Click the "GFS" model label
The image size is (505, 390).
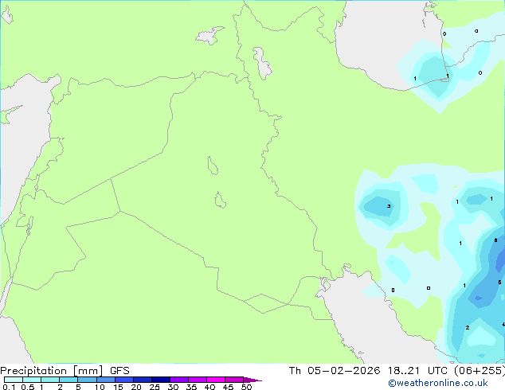(x=119, y=371)
